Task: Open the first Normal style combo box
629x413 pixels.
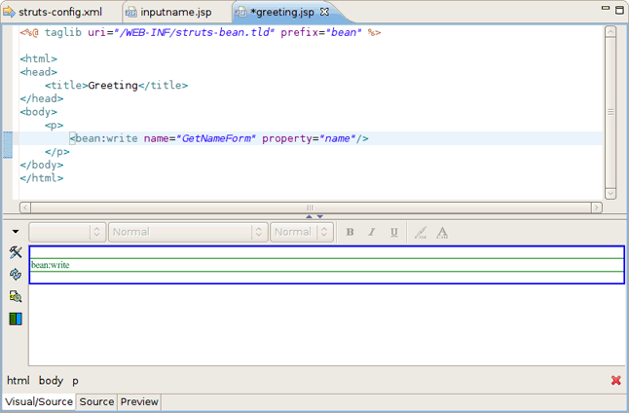Action: coord(188,232)
